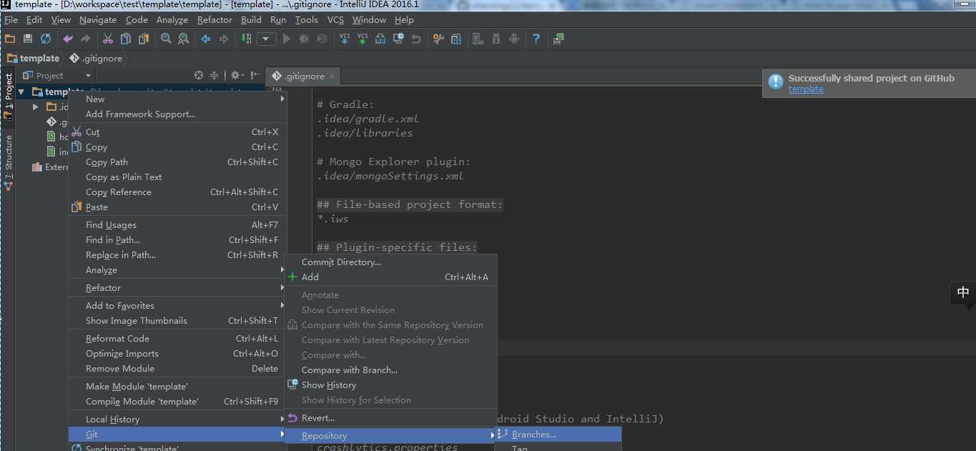Image resolution: width=976 pixels, height=451 pixels.
Task: Choose Reformat Code in context menu
Action: [177, 338]
